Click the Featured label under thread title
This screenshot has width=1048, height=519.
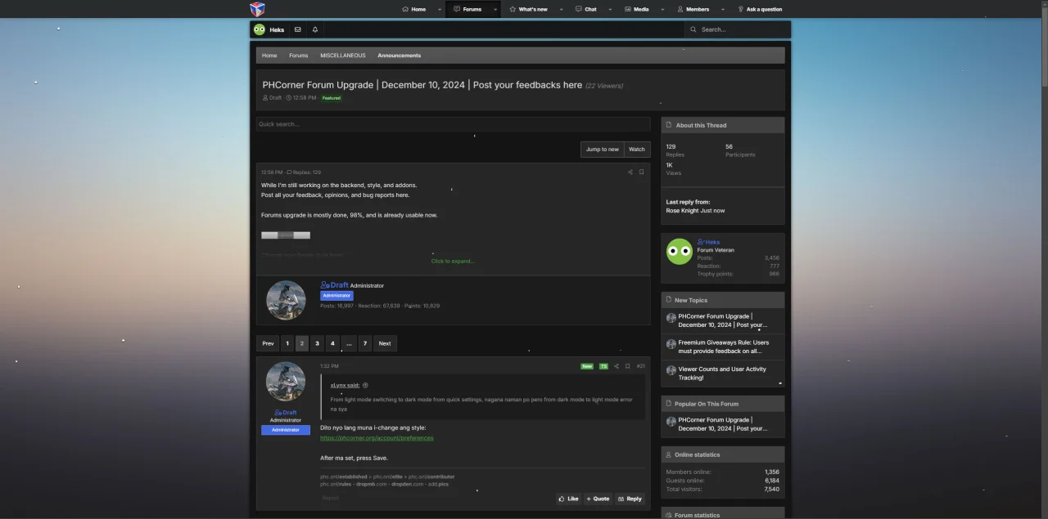click(x=332, y=98)
